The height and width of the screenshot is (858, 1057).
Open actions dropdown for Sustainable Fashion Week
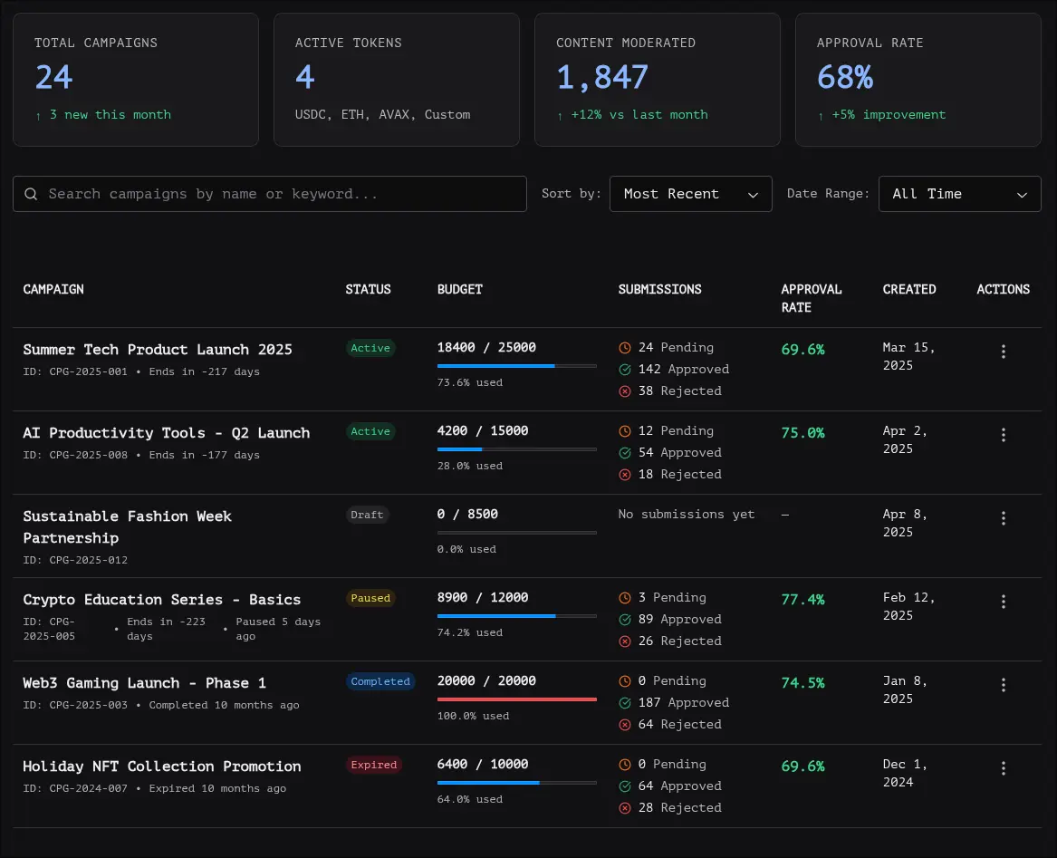coord(1004,518)
